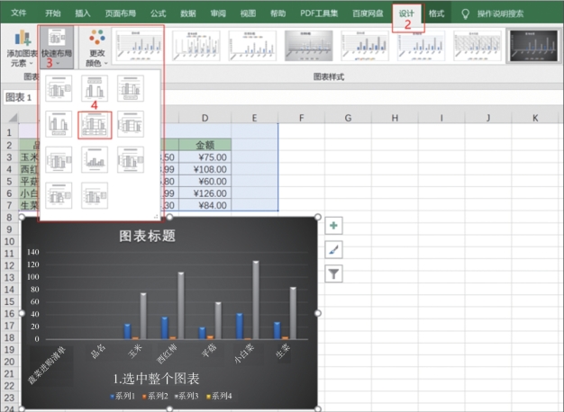564x412 pixels.
Task: Open the 公式 tab
Action: point(159,13)
